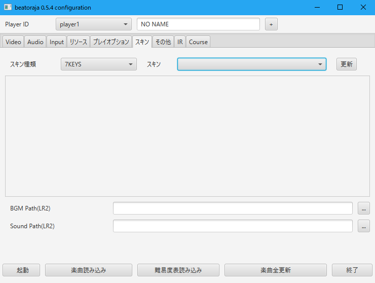Open the リソース tab
This screenshot has height=283, width=375.
point(78,42)
